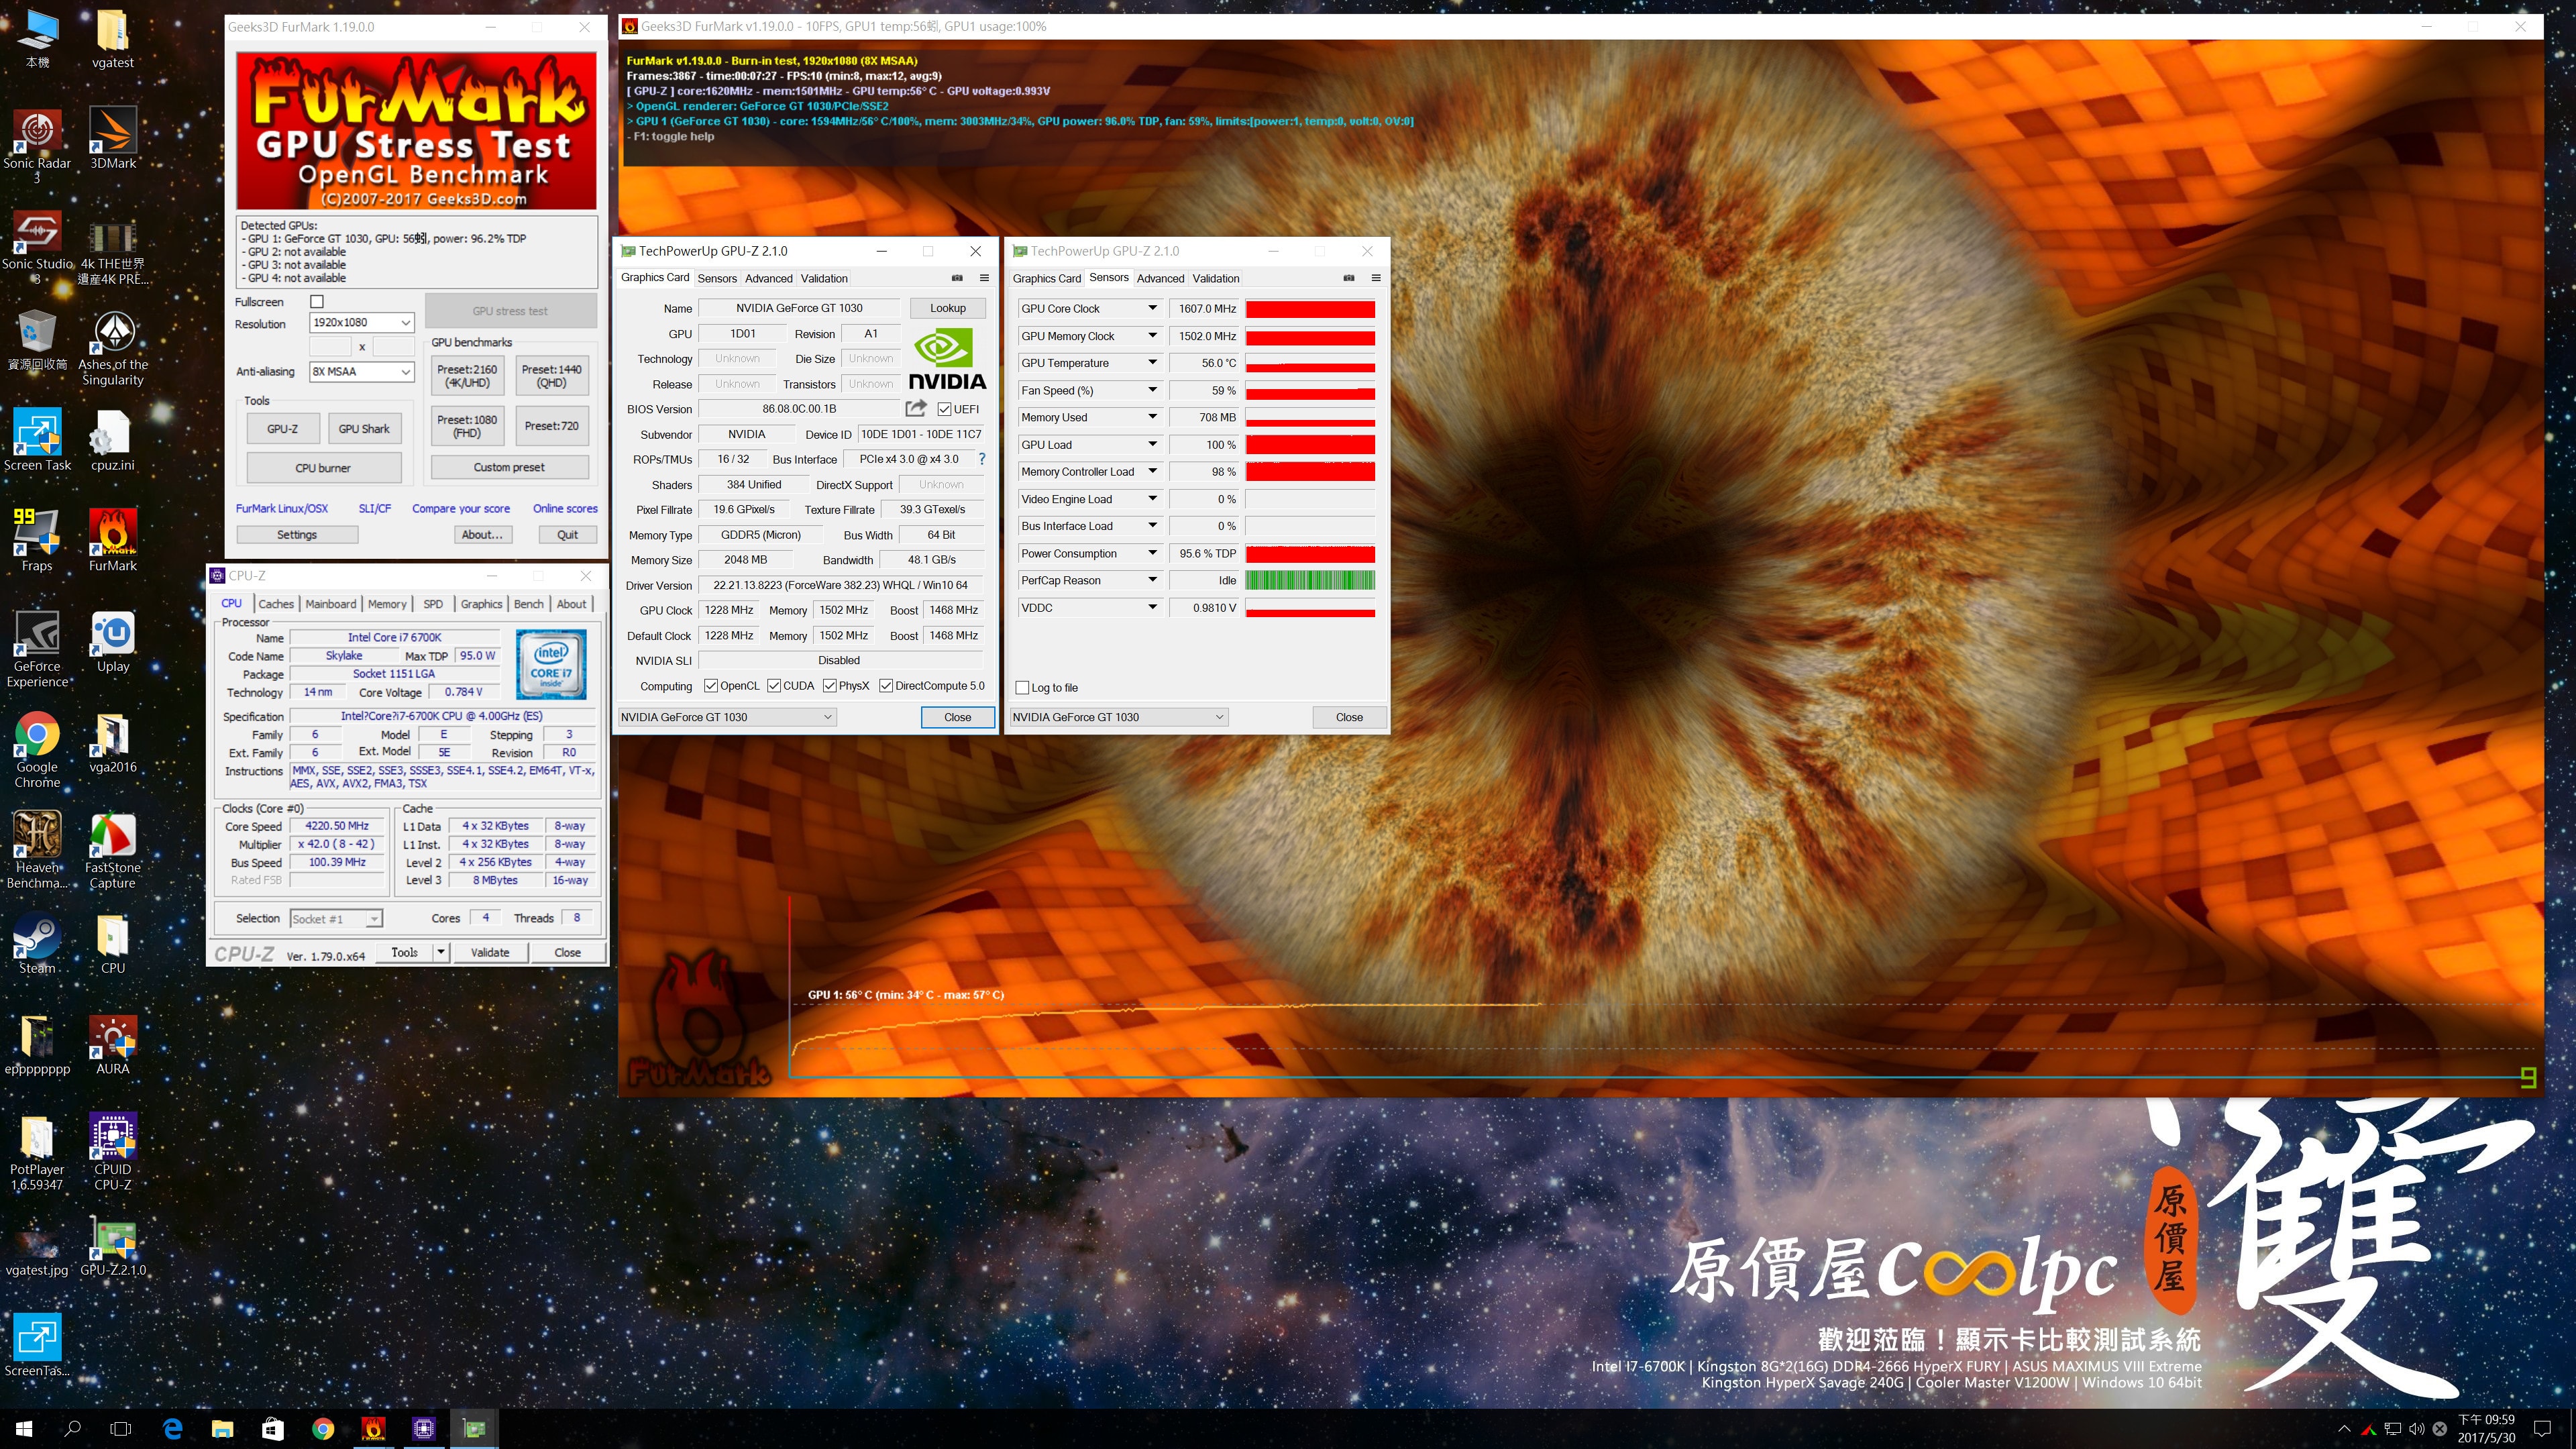Open Ashes of the Singularity icon
Viewport: 2576px width, 1449px height.
pyautogui.click(x=113, y=348)
